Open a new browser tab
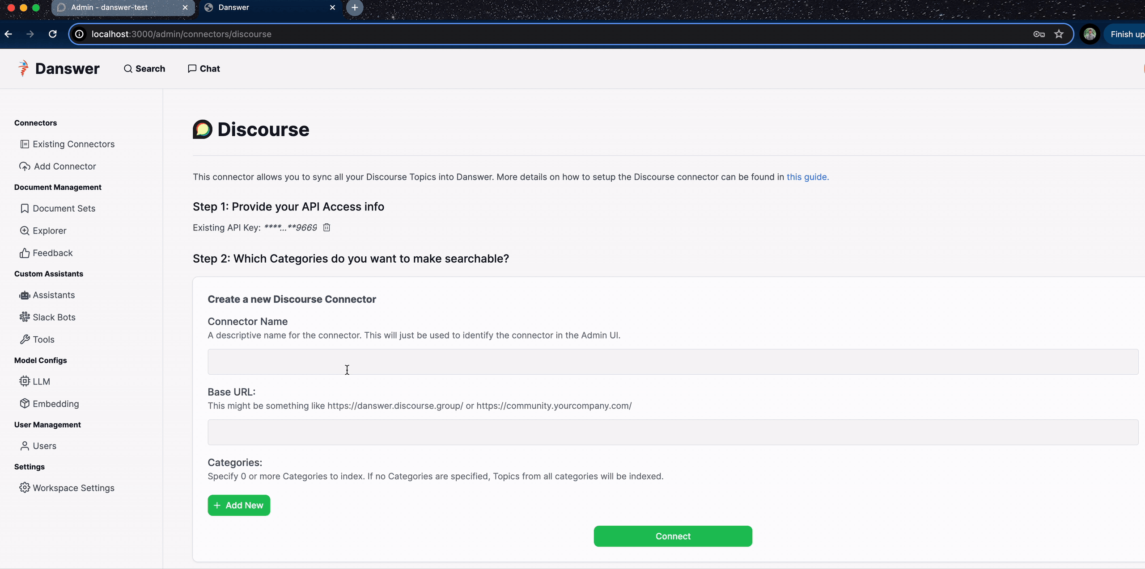 tap(354, 7)
